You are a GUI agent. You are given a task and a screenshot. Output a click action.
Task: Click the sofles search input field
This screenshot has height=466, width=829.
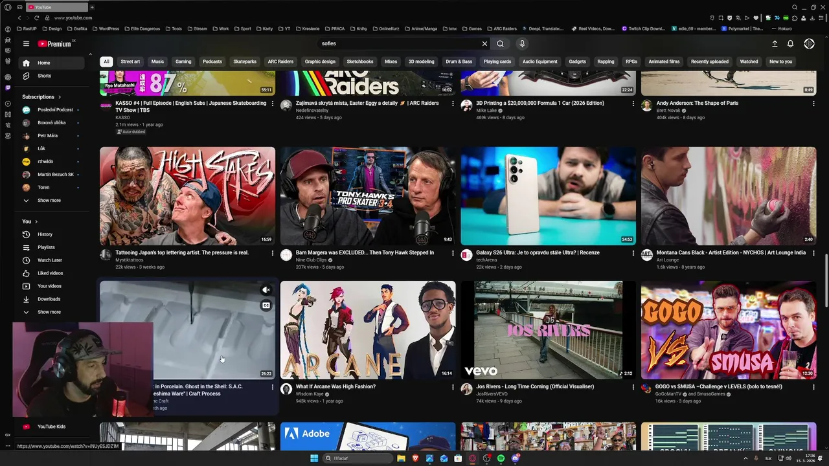pos(398,43)
